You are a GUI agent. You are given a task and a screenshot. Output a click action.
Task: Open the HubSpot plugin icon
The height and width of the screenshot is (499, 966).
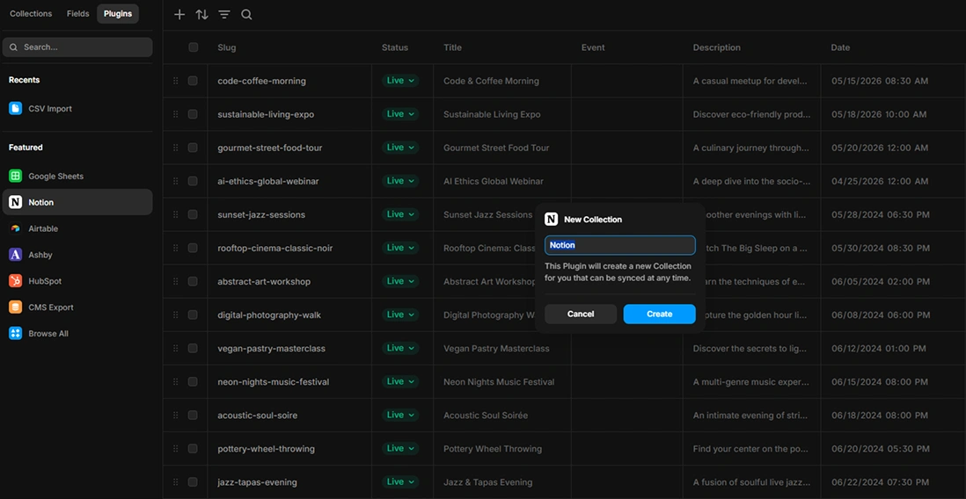(16, 281)
